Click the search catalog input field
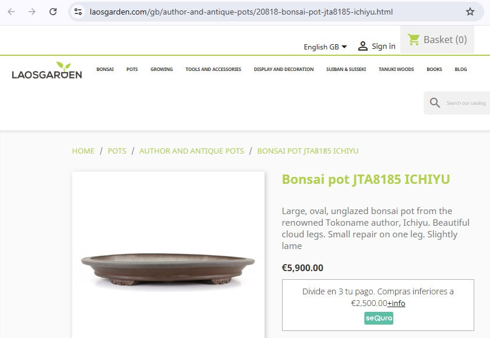 coord(466,103)
